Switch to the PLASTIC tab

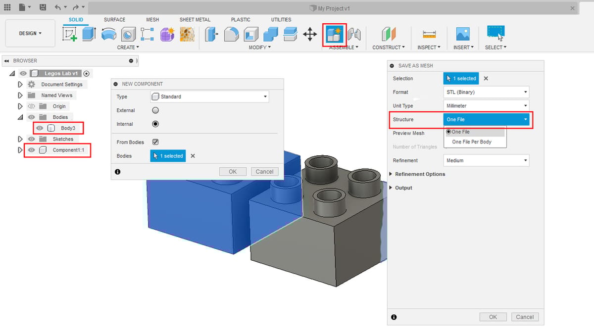point(241,20)
